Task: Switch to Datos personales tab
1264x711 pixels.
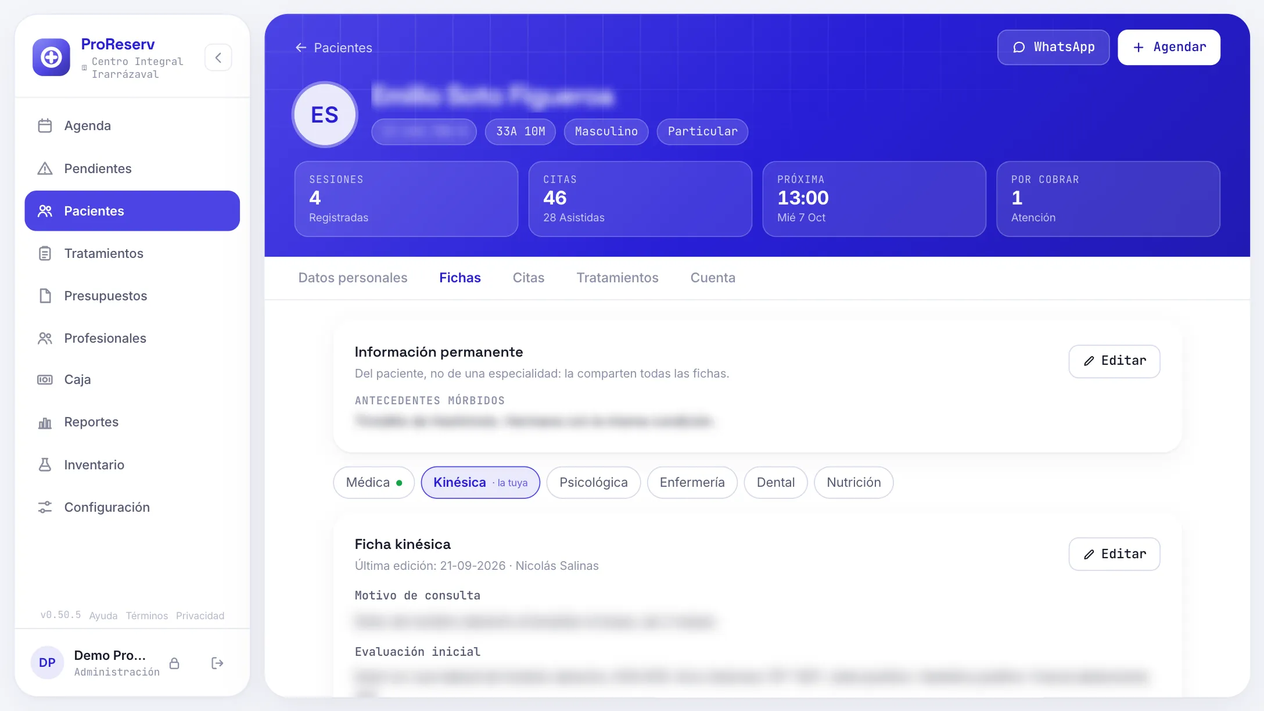Action: pyautogui.click(x=353, y=278)
